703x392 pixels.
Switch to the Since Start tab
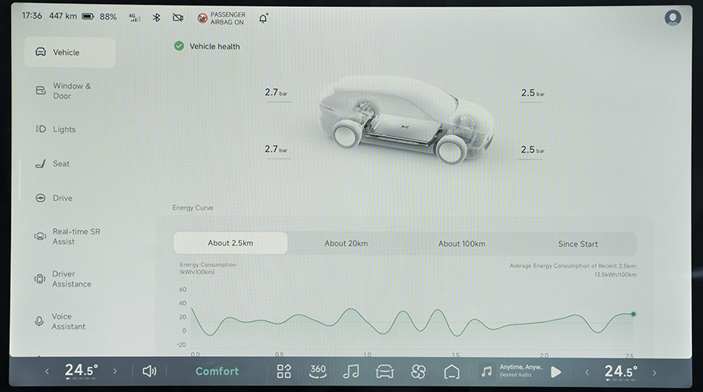(578, 244)
